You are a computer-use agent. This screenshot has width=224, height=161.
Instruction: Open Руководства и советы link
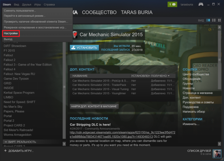pos(198,102)
